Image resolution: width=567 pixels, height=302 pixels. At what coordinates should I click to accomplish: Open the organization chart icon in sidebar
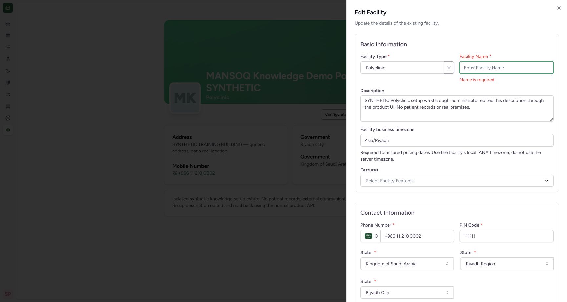[8, 24]
